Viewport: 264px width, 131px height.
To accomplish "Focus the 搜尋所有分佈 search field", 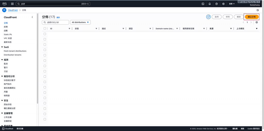I will [x=55, y=22].
